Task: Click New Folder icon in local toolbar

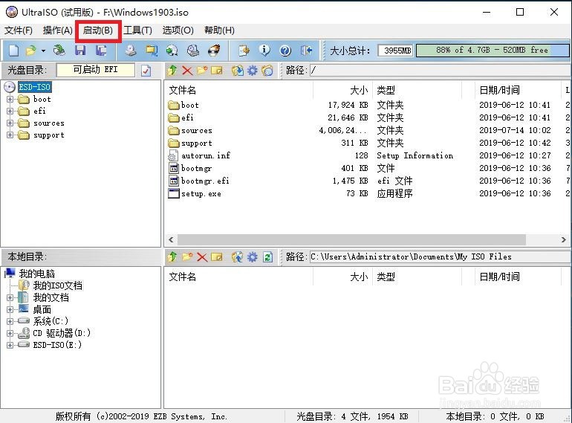Action: coord(187,257)
